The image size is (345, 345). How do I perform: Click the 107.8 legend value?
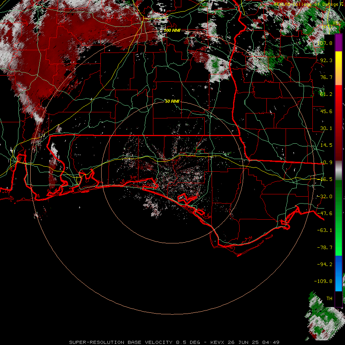[325, 43]
